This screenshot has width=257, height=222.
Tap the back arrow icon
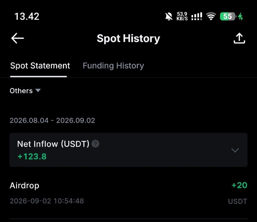(x=18, y=38)
